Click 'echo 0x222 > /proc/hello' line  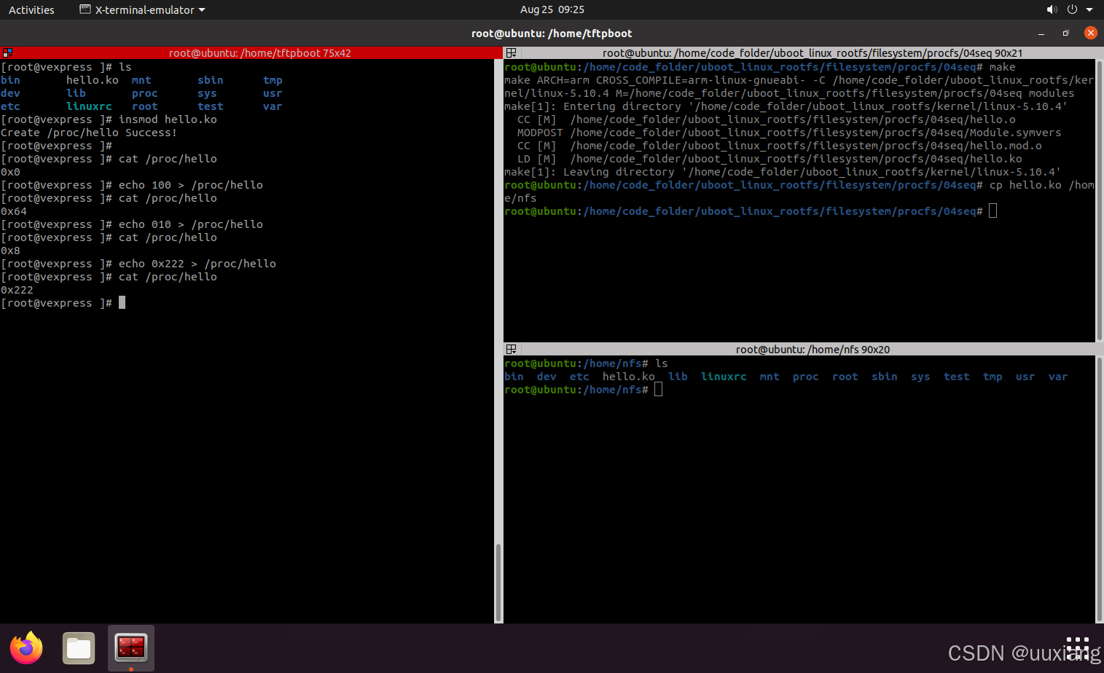click(138, 264)
